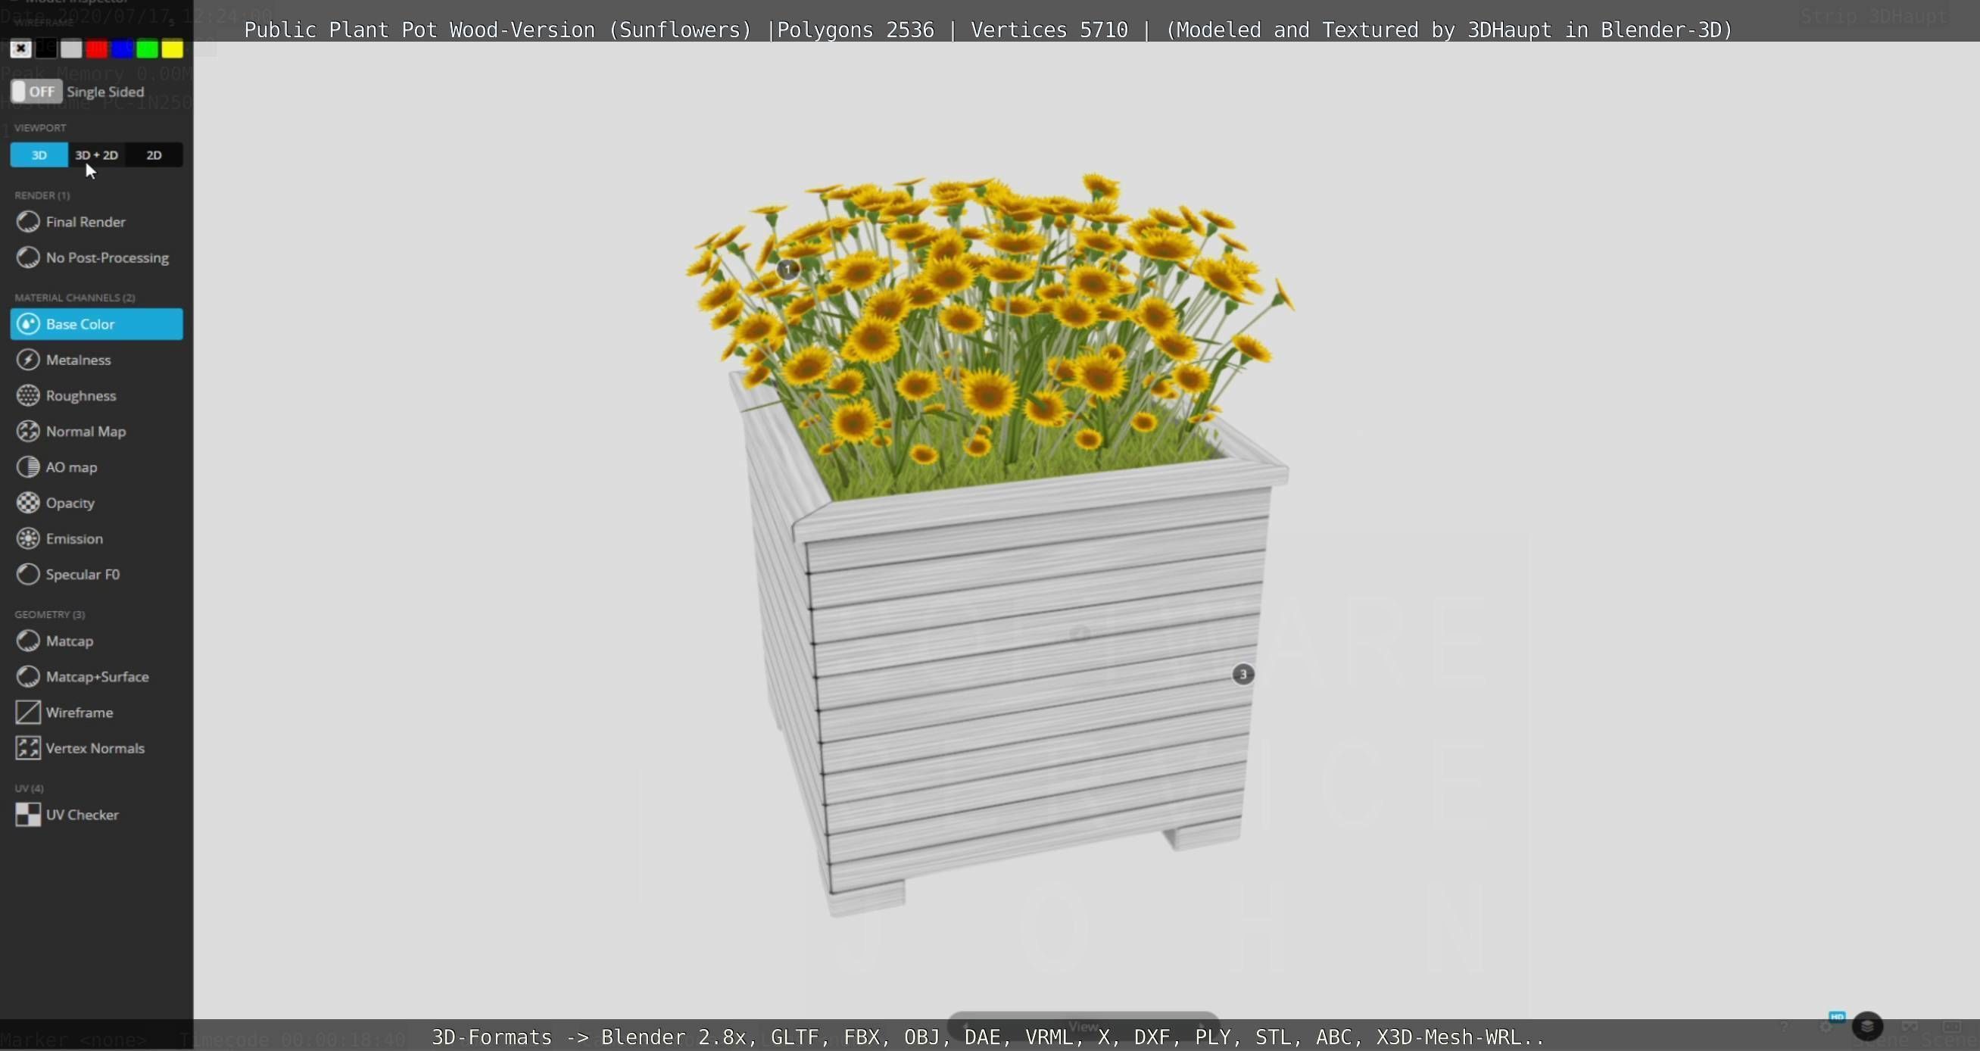View the Specular F0 channel

pyautogui.click(x=96, y=574)
